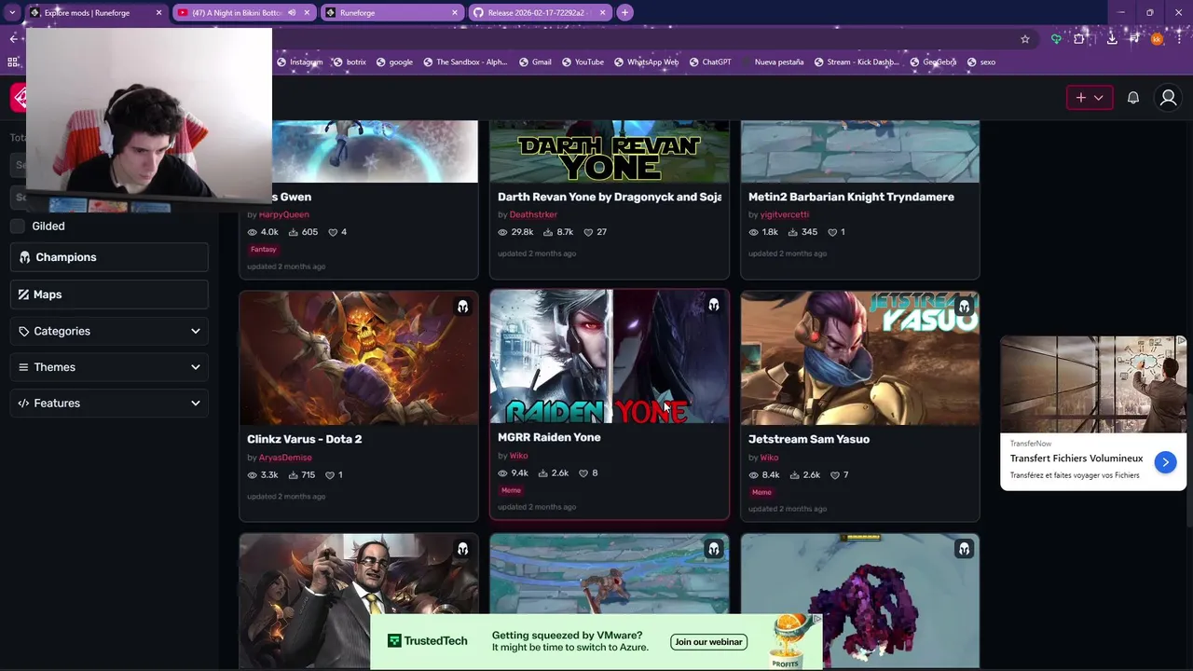Image resolution: width=1193 pixels, height=671 pixels.
Task: Open the plus create dropdown in header
Action: [1090, 98]
